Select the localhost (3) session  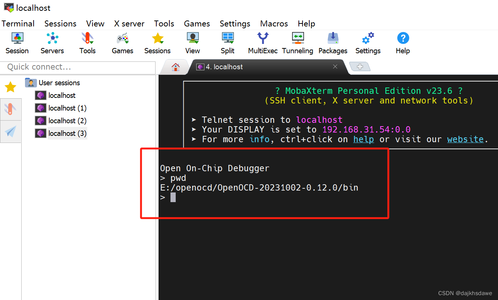pyautogui.click(x=67, y=133)
